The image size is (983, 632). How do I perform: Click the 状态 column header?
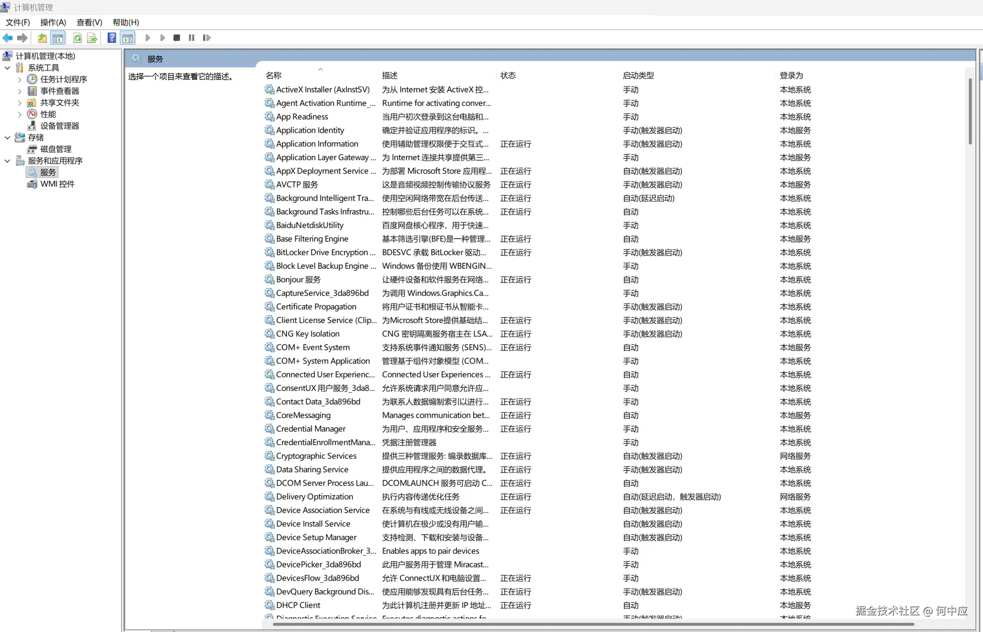click(508, 75)
